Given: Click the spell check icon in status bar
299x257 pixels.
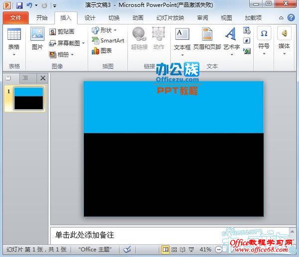Looking at the screenshot, I should pyautogui.click(x=127, y=249).
